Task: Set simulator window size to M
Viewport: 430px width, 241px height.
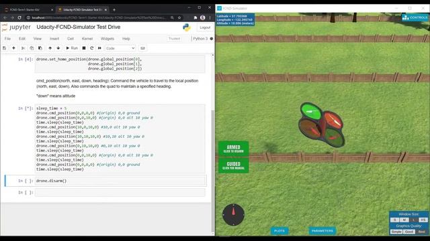Action: tap(404, 220)
